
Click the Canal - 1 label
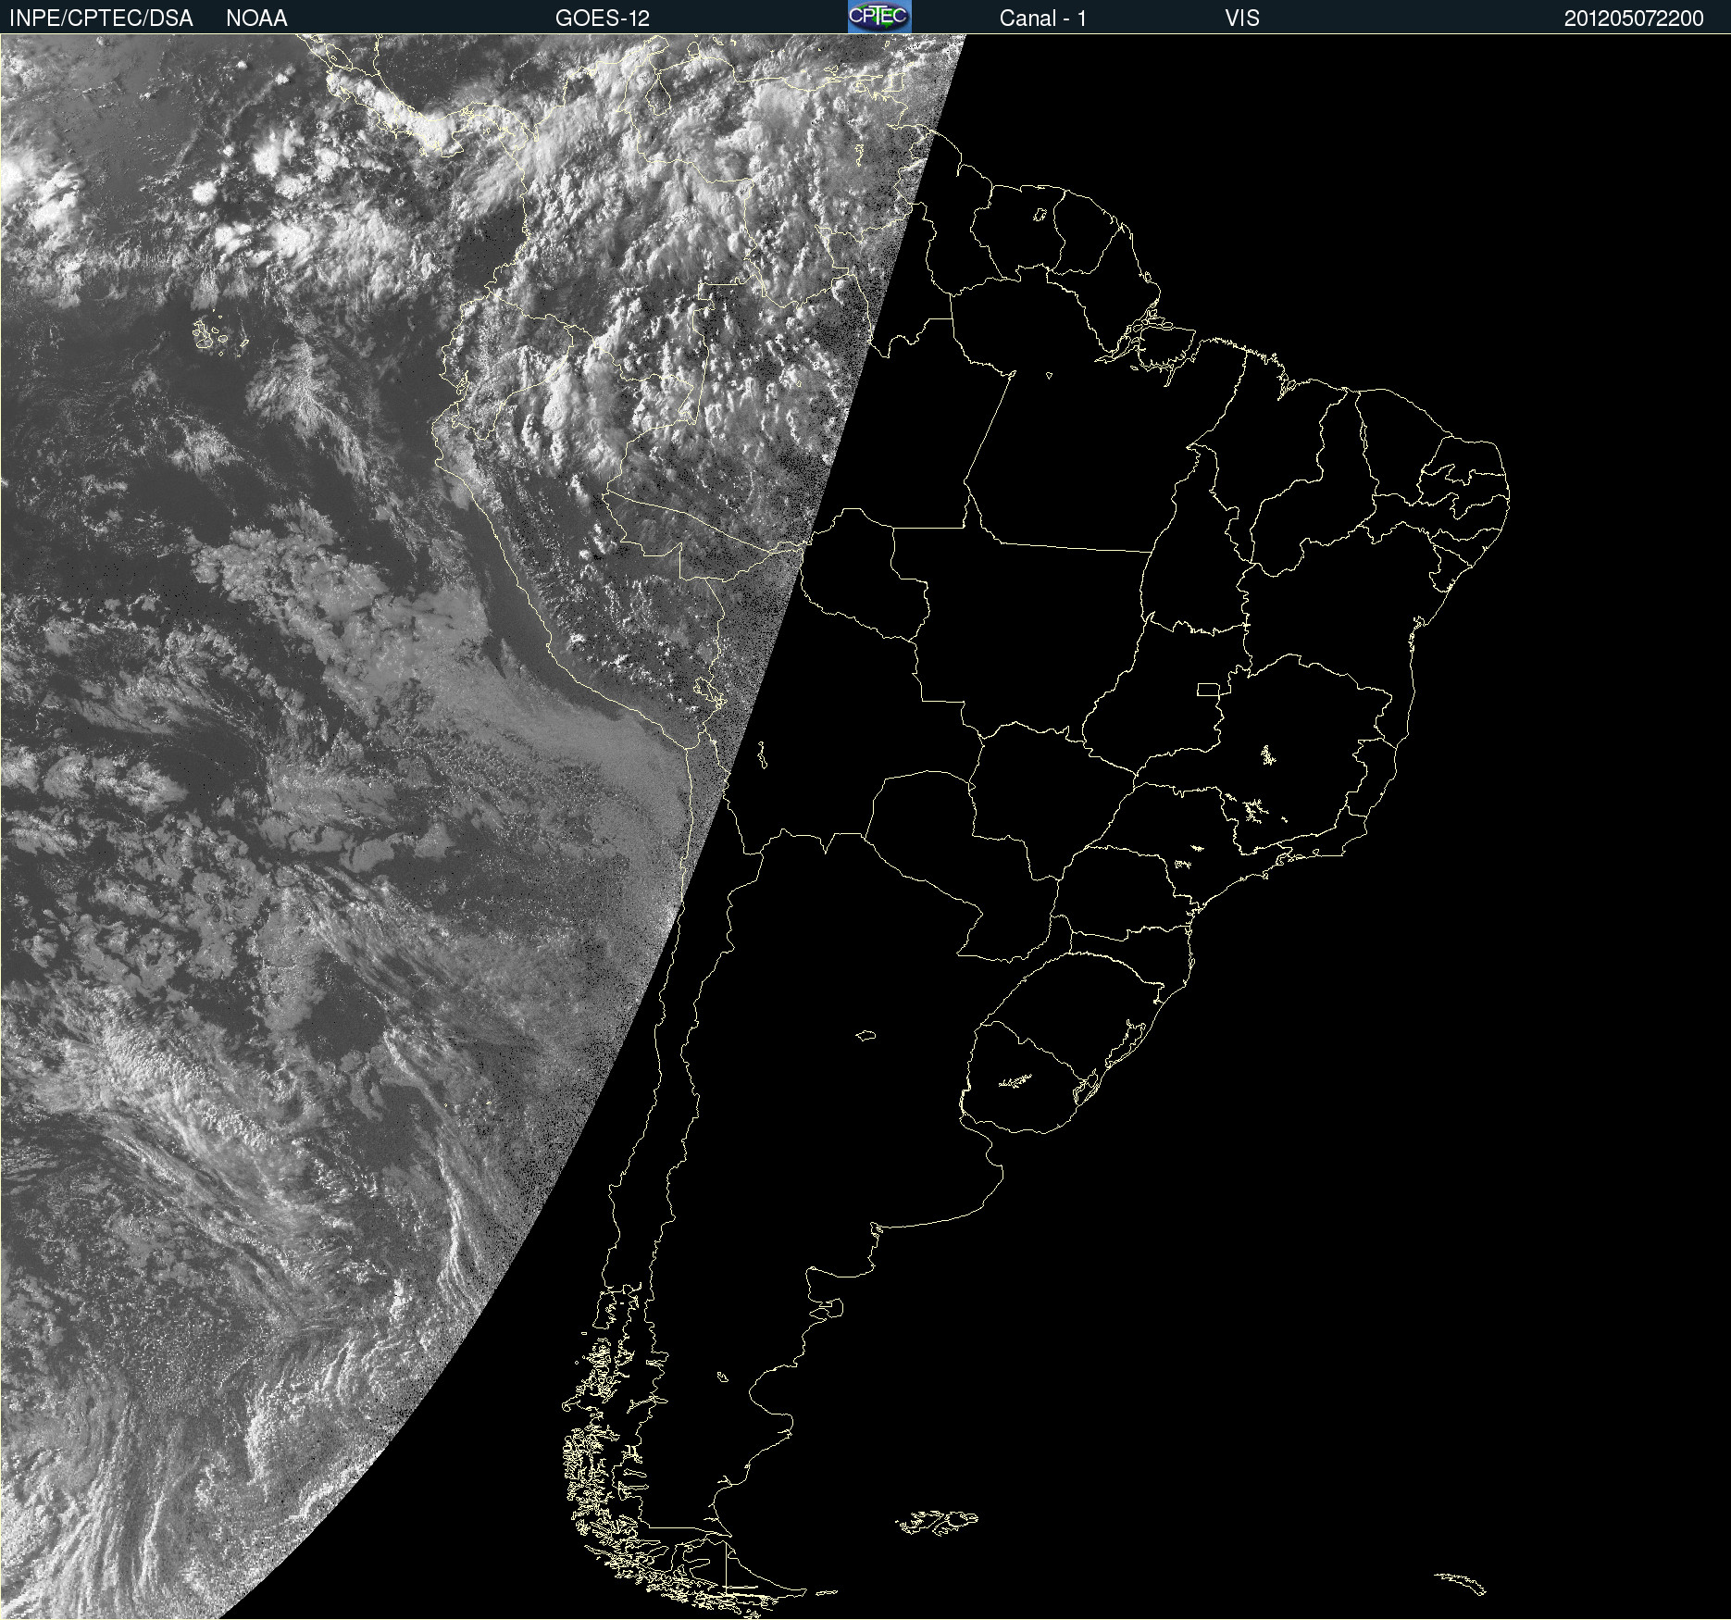[1043, 19]
